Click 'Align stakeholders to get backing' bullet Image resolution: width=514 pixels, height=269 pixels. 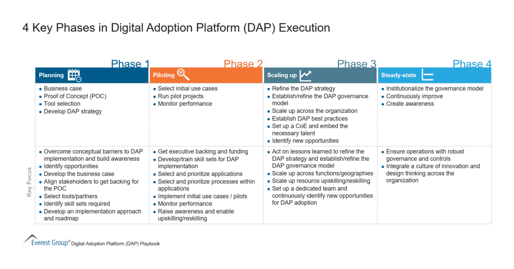point(91,185)
